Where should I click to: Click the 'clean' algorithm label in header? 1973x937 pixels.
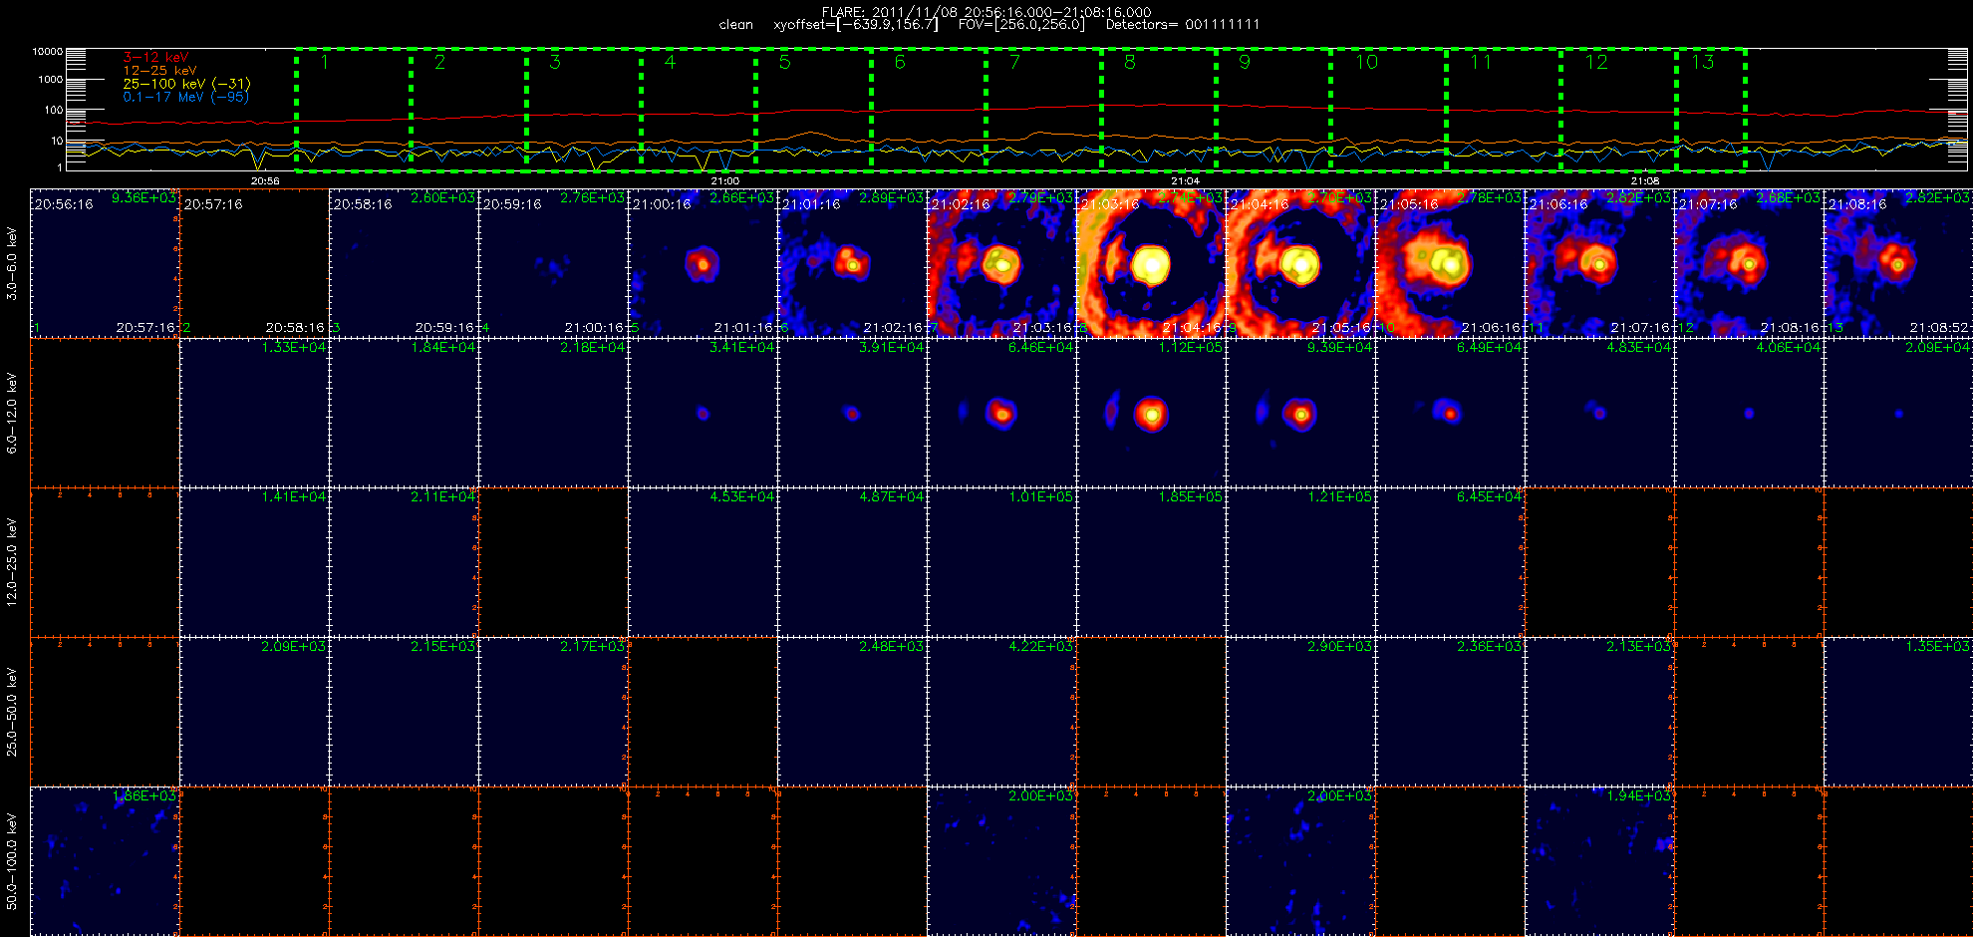coord(736,25)
